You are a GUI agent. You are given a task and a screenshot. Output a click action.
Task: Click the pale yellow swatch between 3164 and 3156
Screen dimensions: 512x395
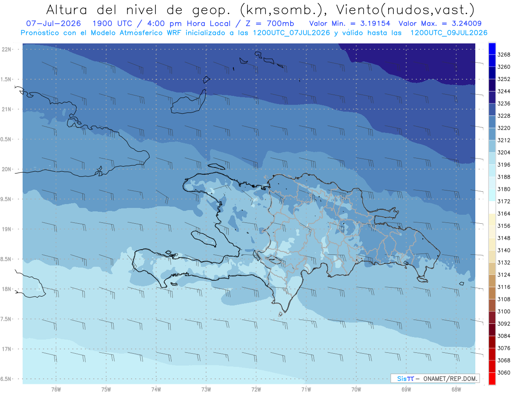492,219
